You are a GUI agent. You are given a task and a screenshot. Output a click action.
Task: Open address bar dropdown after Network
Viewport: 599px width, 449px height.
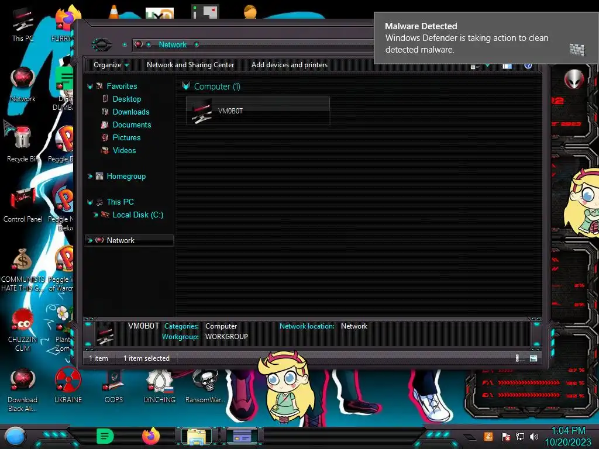pos(197,44)
